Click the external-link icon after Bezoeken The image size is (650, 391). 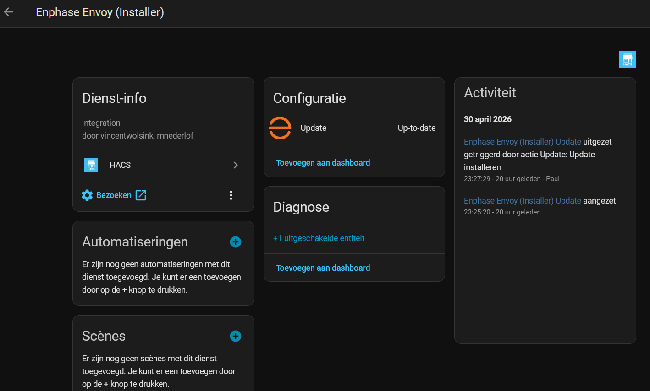[141, 195]
